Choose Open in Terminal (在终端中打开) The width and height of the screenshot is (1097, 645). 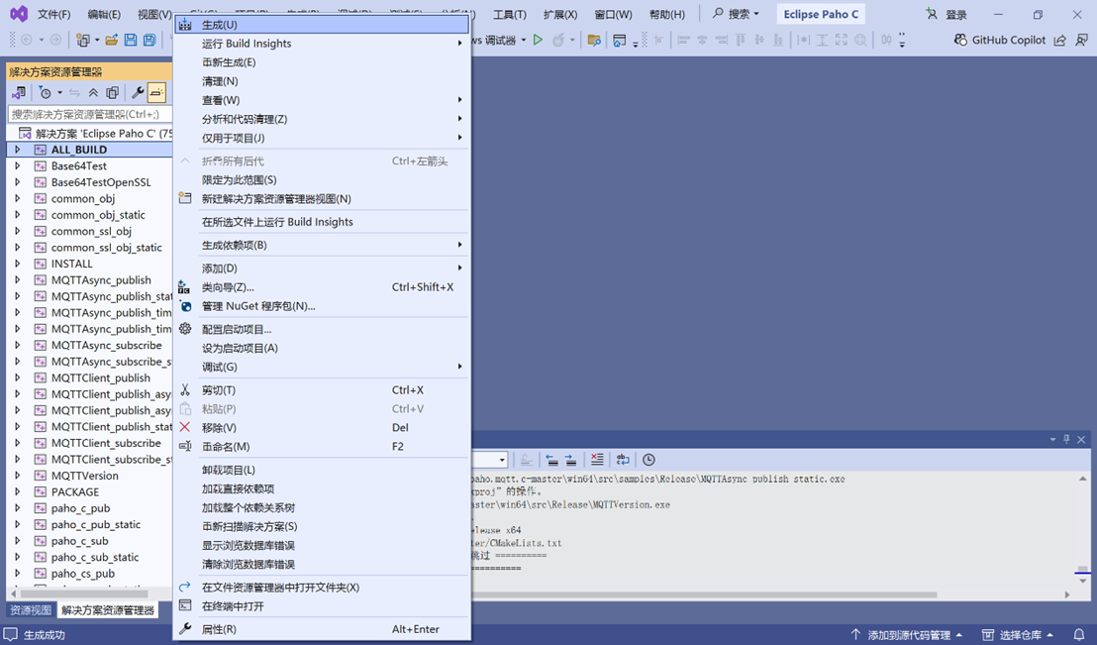pyautogui.click(x=322, y=605)
